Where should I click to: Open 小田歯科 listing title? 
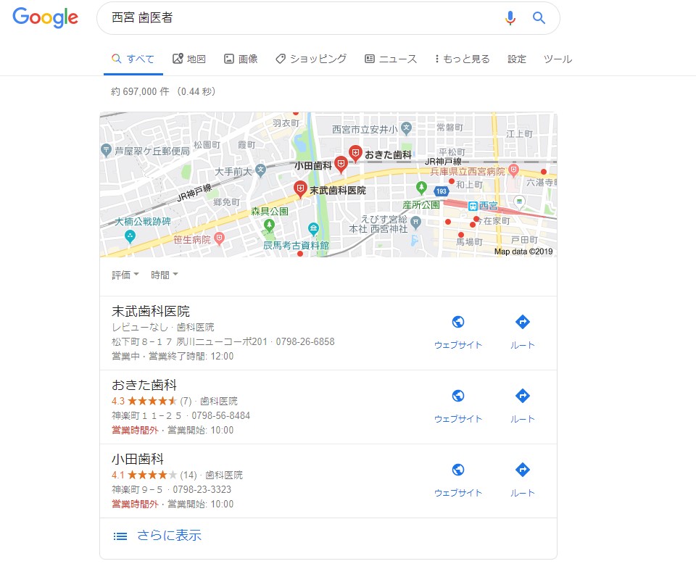pyautogui.click(x=138, y=460)
